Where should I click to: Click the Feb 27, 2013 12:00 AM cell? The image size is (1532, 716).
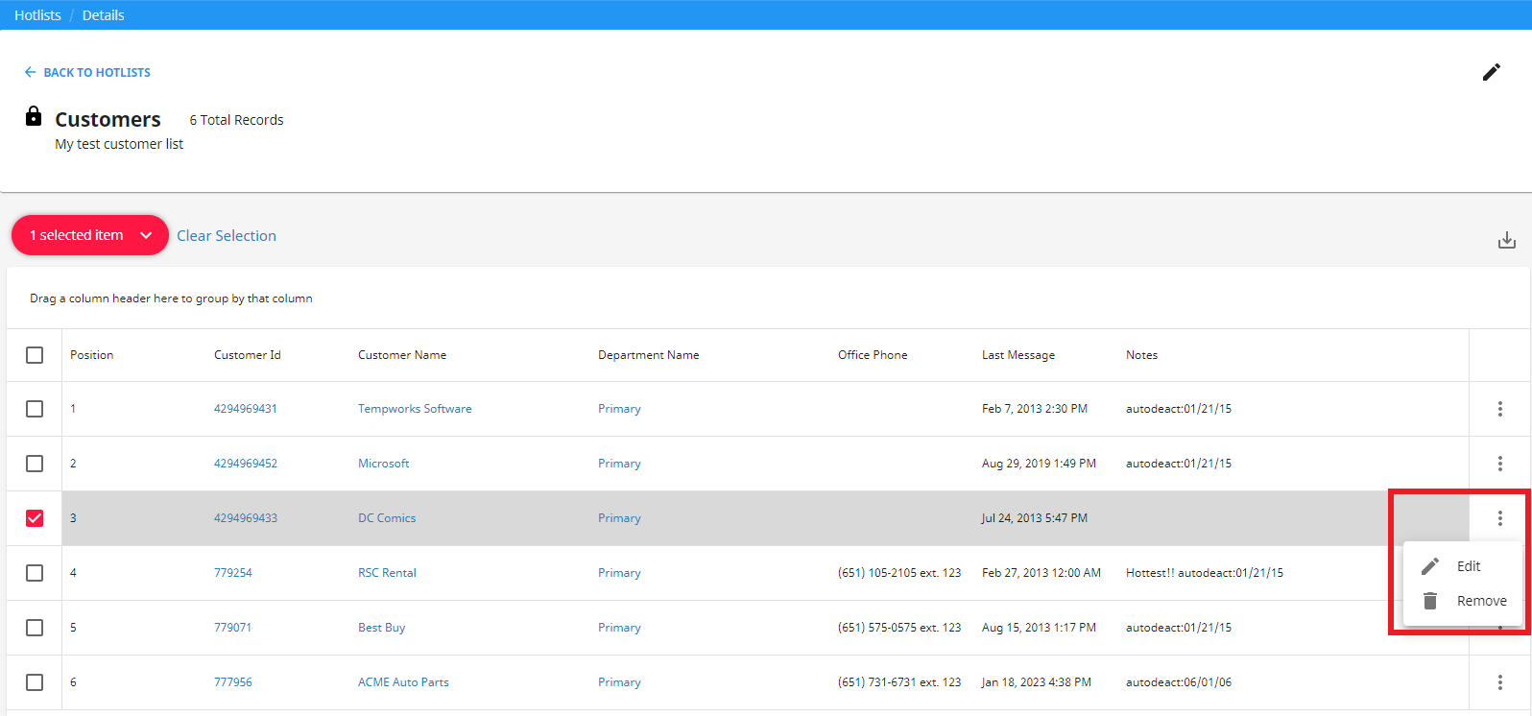click(x=1041, y=573)
